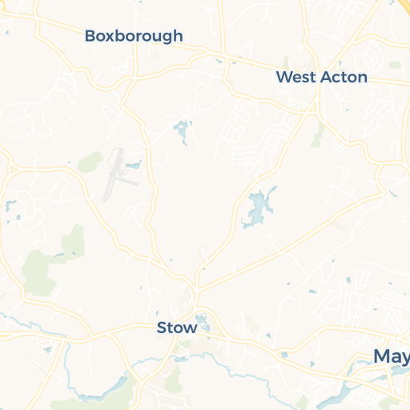Screen dimensions: 410x410
Task: Click the narrow green strip below West Acton
Action: pyautogui.click(x=318, y=135)
